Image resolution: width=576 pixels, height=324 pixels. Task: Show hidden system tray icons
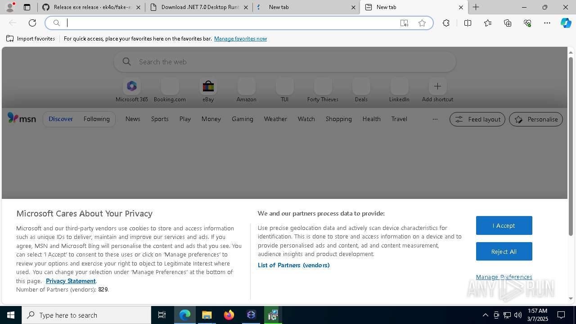click(485, 315)
